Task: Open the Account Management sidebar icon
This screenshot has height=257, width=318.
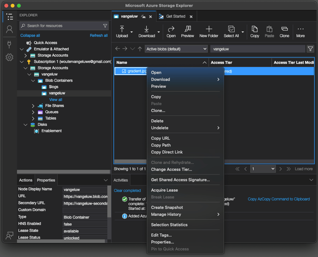Action: 9,30
